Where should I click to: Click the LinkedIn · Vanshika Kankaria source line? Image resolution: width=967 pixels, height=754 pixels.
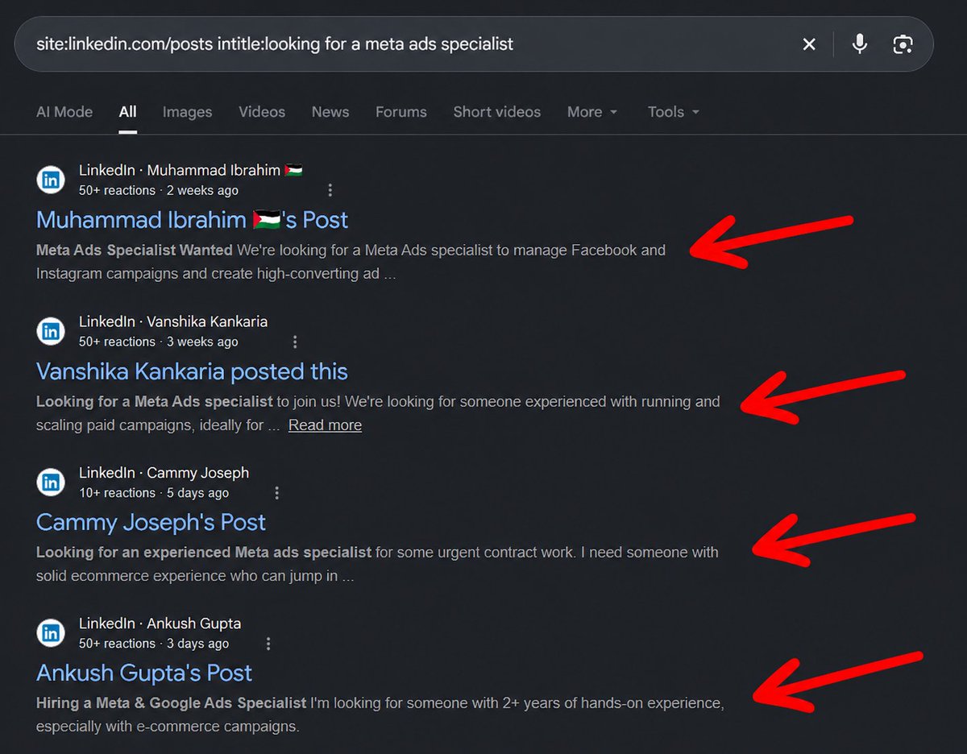tap(173, 321)
